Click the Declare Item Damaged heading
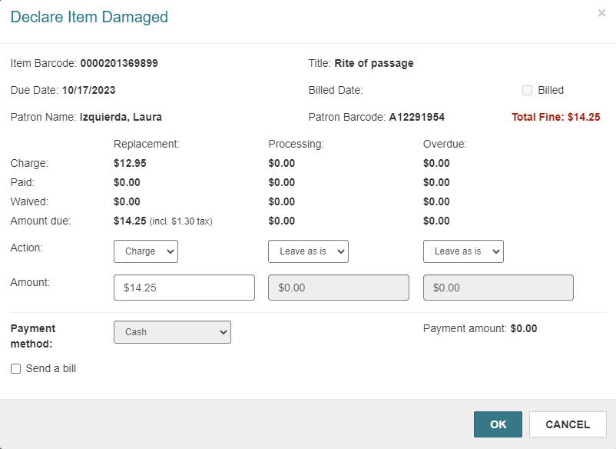Screen dimensions: 616x449 coord(89,17)
